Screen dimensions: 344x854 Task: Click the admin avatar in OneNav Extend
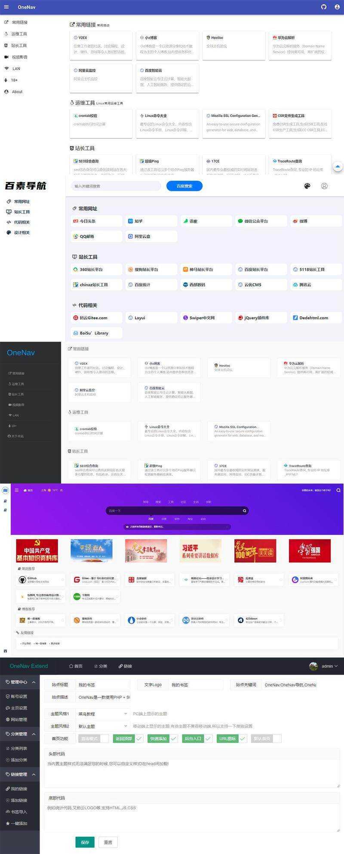313,666
